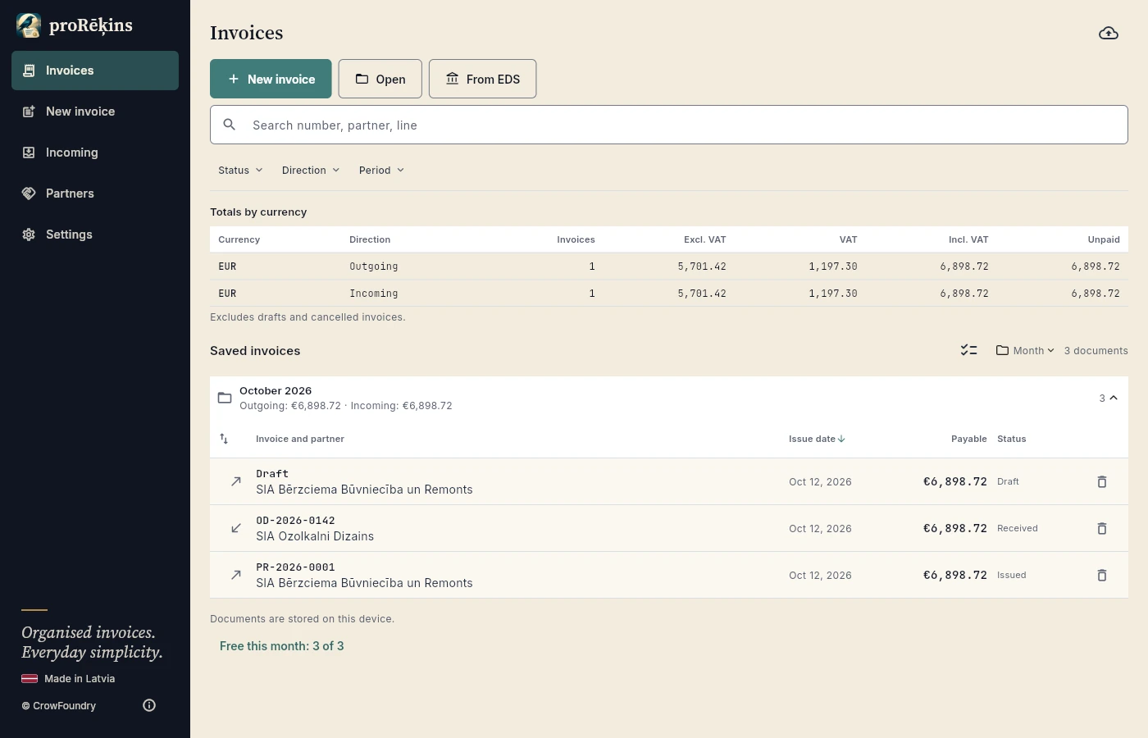Sort by Issue date column
Image resolution: width=1148 pixels, height=738 pixels.
tap(817, 439)
